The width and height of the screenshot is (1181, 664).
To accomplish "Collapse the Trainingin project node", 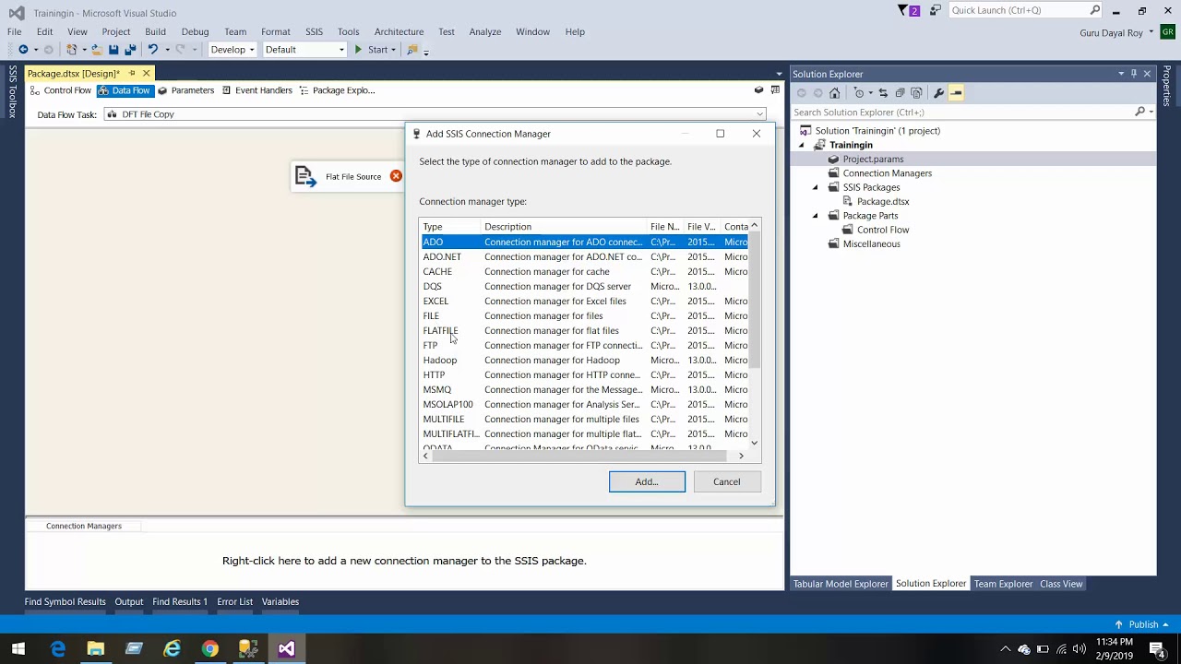I will click(801, 145).
